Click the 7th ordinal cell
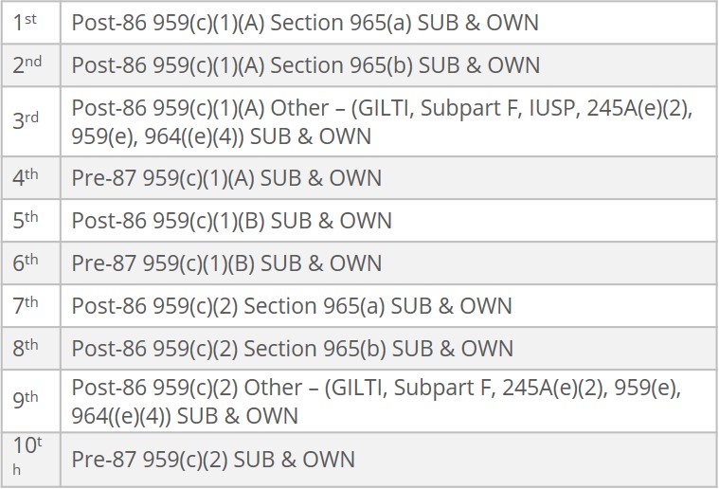719x489 pixels. [x=27, y=306]
